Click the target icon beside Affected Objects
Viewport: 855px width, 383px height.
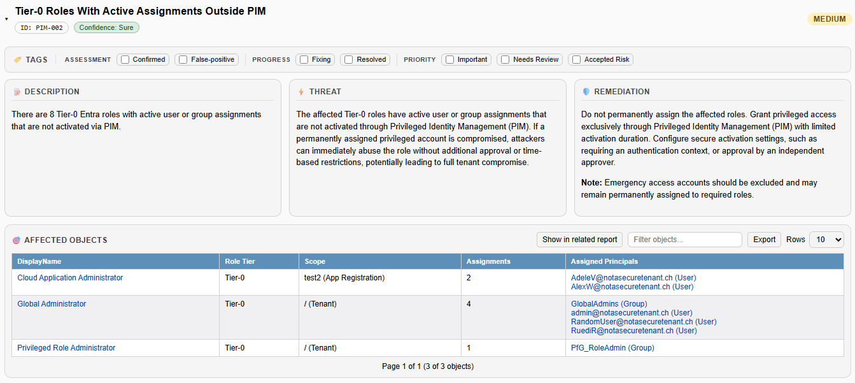coord(17,240)
